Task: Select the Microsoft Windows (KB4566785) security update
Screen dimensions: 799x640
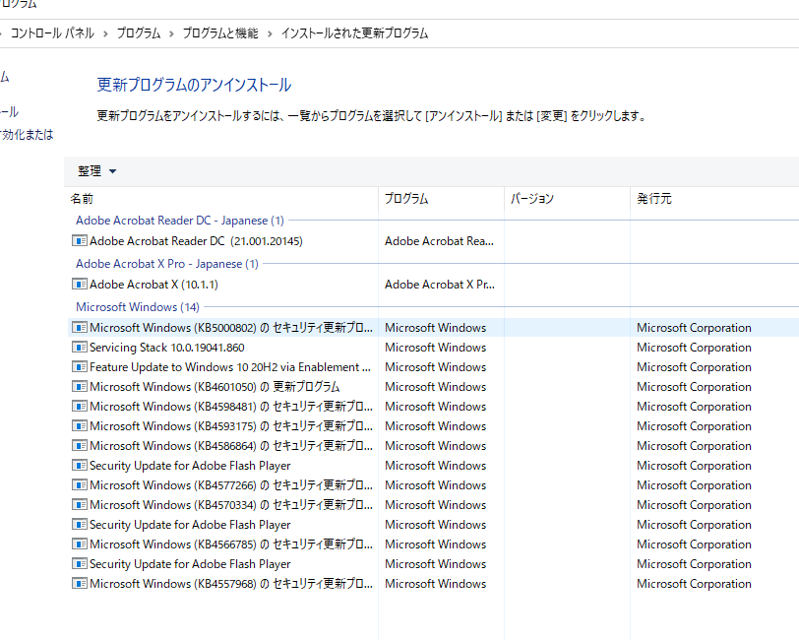Action: click(231, 544)
